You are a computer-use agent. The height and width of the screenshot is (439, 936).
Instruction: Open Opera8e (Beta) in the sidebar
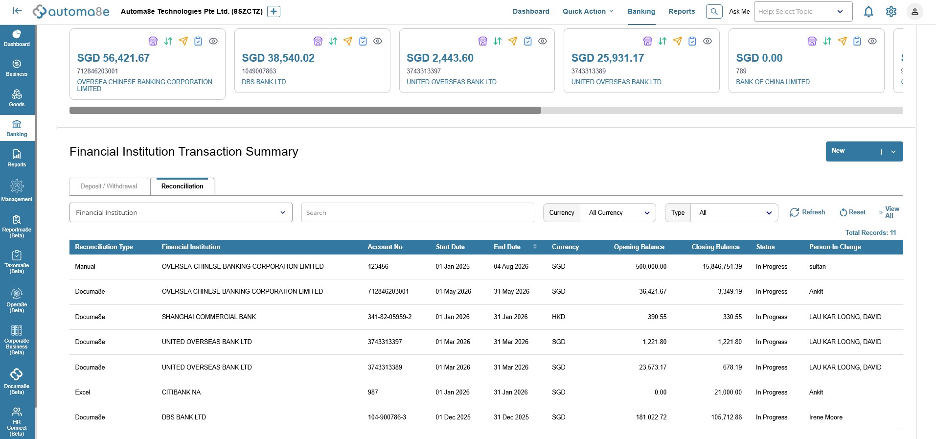tap(17, 300)
